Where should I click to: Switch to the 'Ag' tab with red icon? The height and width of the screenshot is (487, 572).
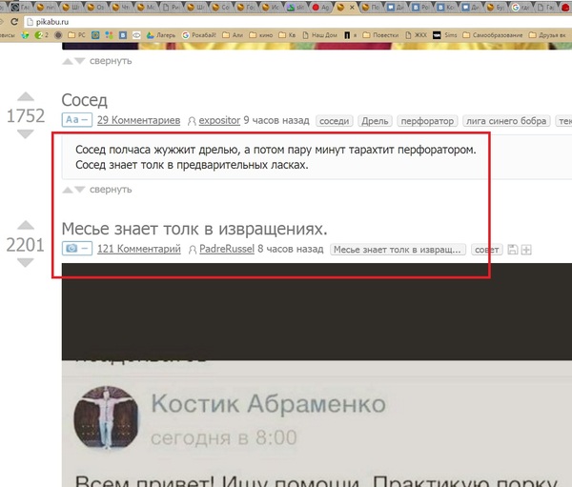pyautogui.click(x=321, y=7)
